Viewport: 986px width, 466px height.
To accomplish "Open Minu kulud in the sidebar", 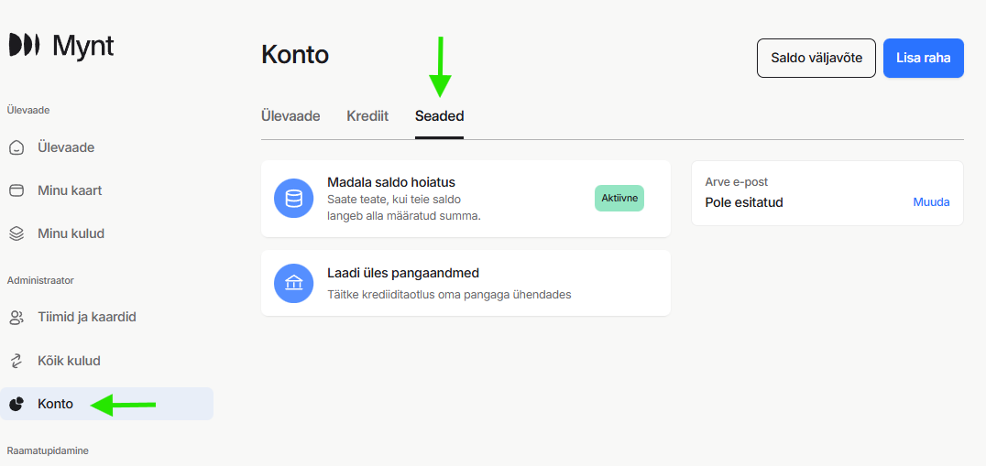I will pos(71,233).
